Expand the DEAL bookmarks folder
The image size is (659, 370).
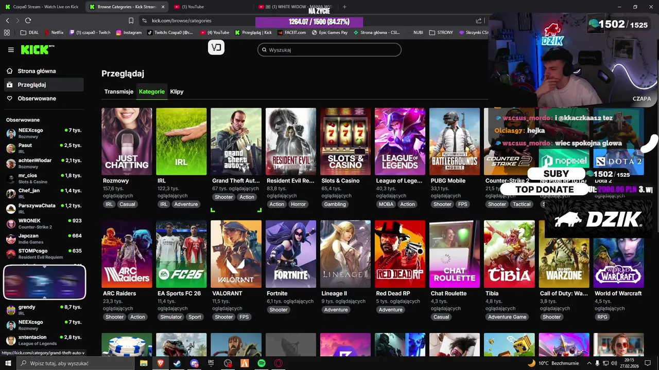[29, 32]
